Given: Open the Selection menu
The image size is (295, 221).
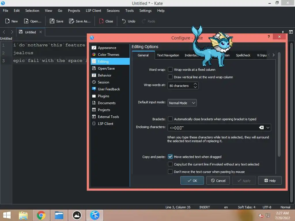Looking at the screenshot, I should pos(32,11).
